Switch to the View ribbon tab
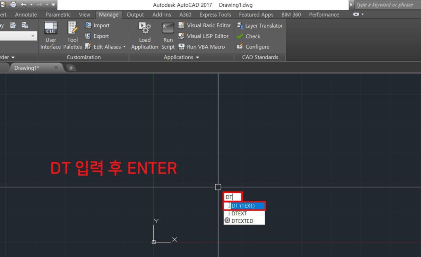Viewport: 421px width, 257px height. [x=84, y=15]
